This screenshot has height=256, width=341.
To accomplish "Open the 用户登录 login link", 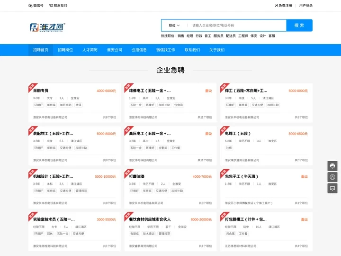I will tap(306, 5).
